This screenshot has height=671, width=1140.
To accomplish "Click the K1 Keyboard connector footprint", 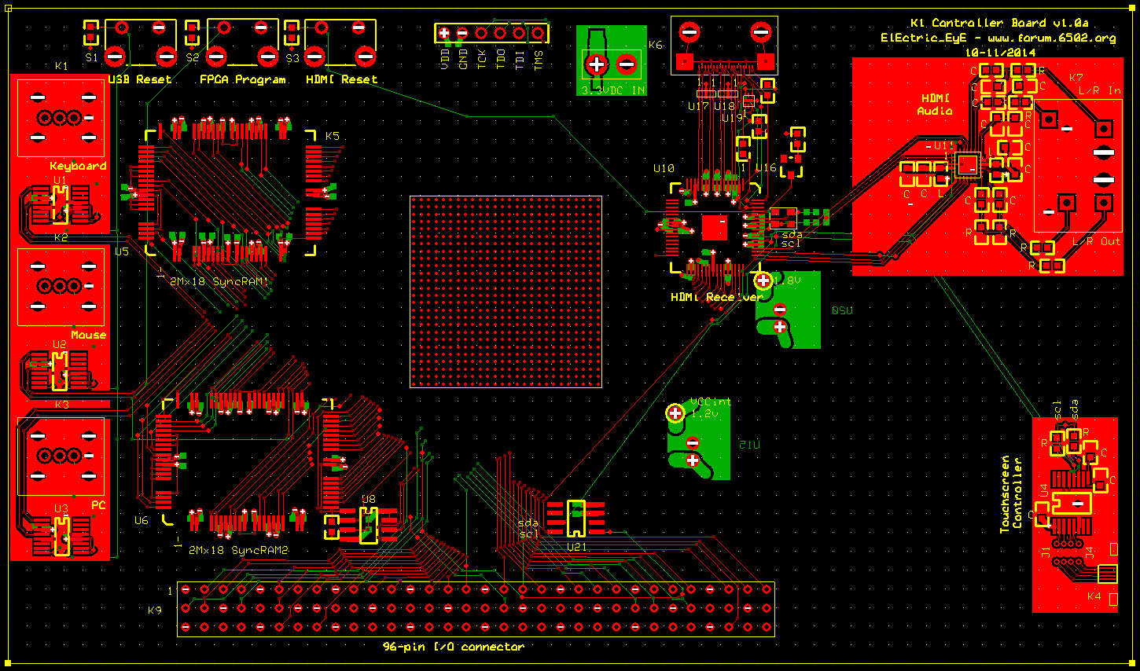I will [61, 118].
